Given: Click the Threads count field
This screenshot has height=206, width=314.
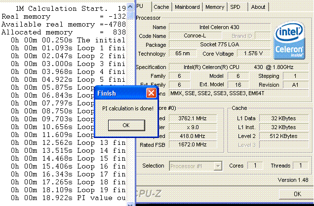Looking at the screenshot, I should pos(300,166).
